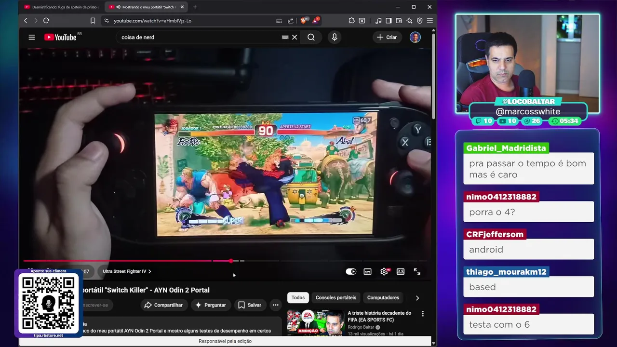Seek video on the red progress bar
617x347 pixels.
tap(225, 261)
